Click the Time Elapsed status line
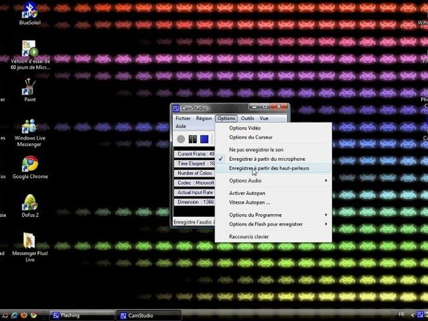 point(195,164)
